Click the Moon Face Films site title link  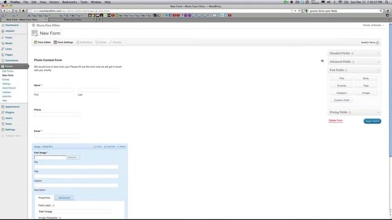(48, 25)
